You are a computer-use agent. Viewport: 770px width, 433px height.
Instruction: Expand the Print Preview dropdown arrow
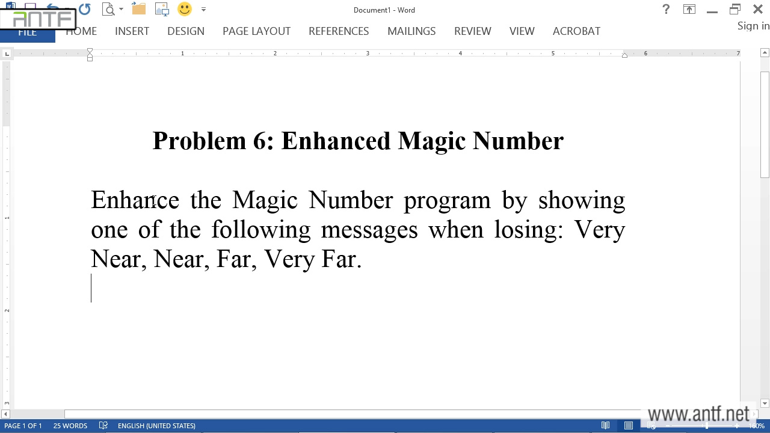coord(121,10)
